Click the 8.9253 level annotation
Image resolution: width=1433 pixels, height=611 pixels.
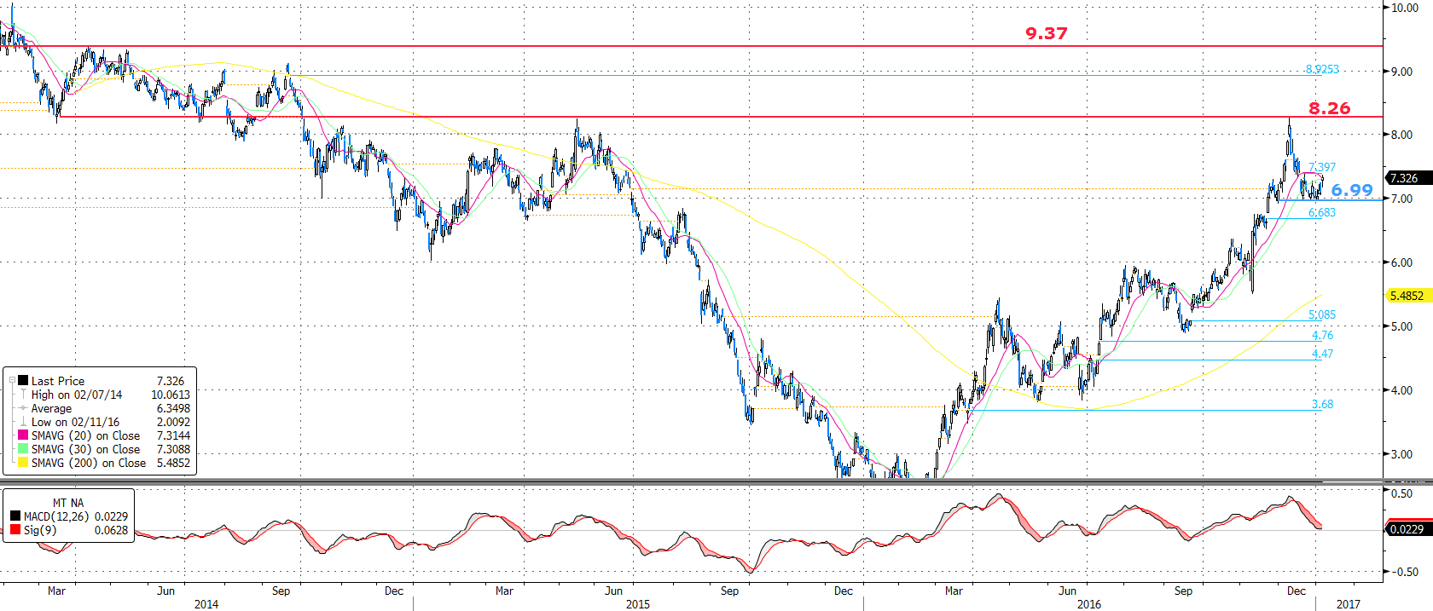click(x=1322, y=69)
